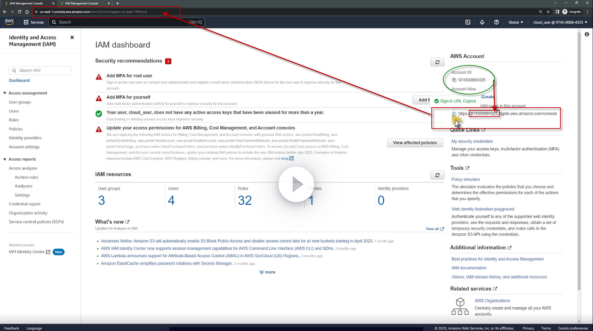Bookmark this page with the star icon
Viewport: 593px width, 331px height.
(548, 12)
